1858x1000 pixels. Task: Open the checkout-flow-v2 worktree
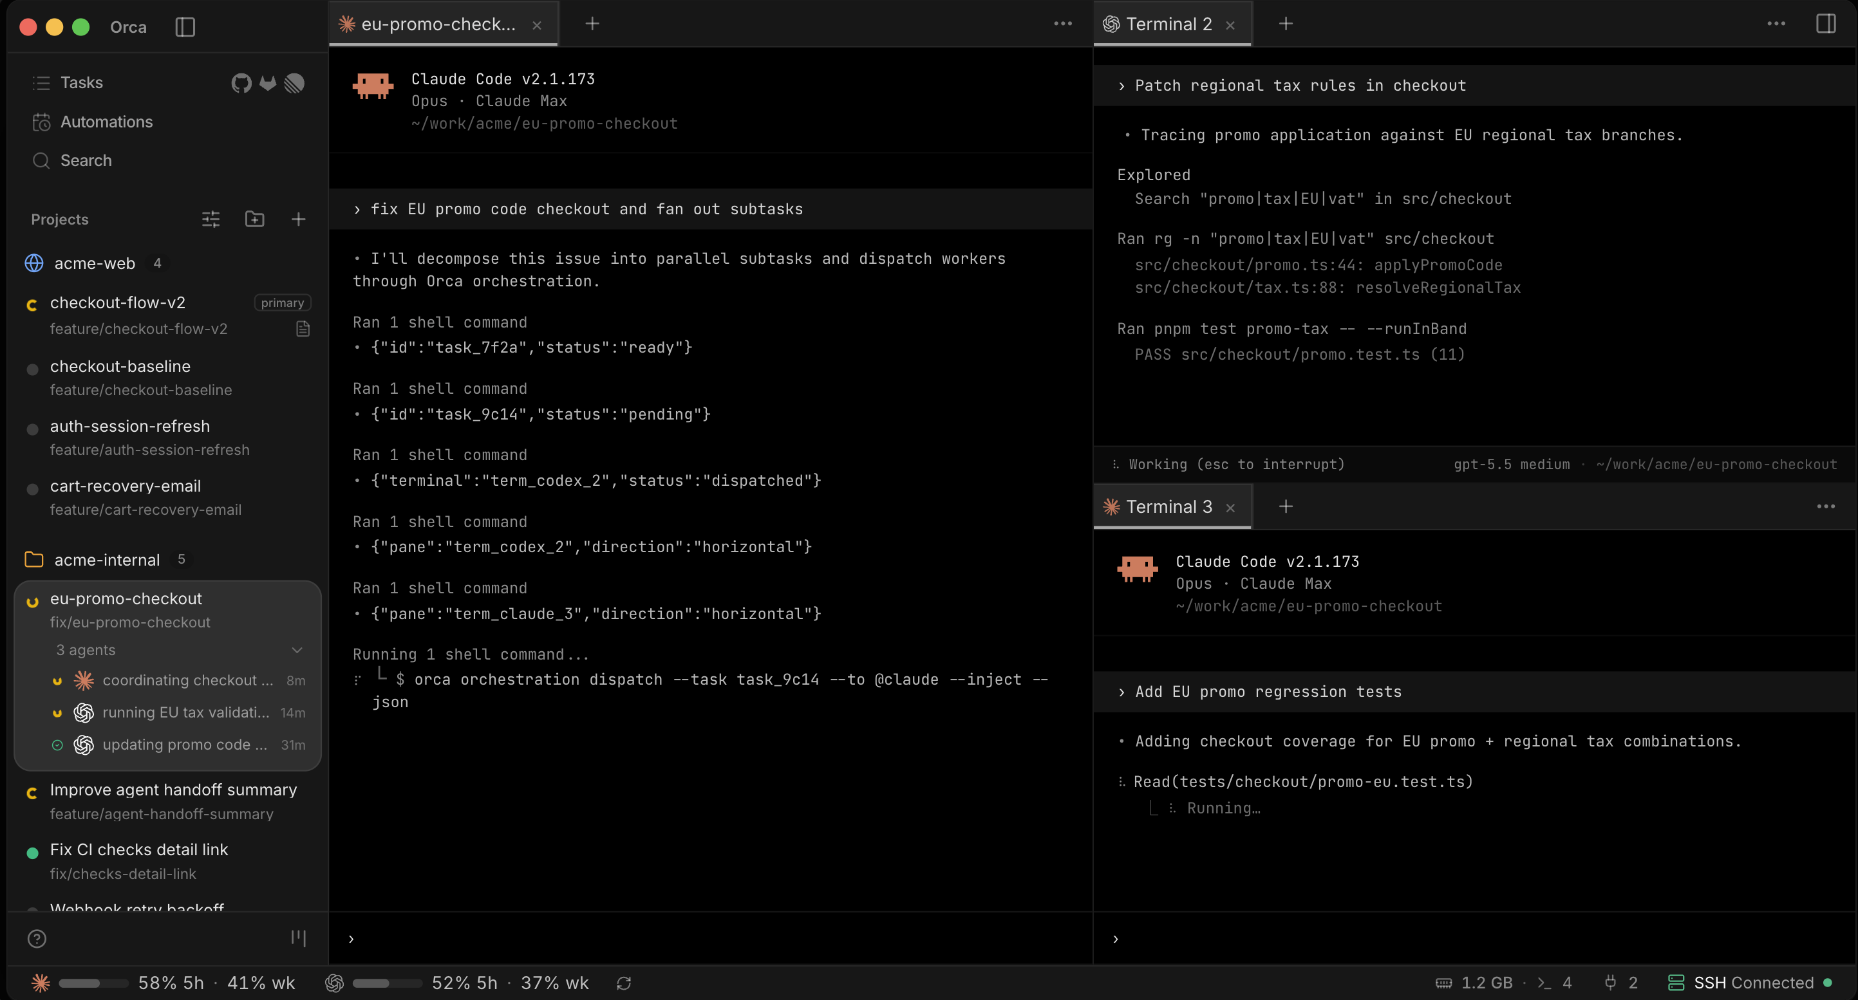click(167, 315)
